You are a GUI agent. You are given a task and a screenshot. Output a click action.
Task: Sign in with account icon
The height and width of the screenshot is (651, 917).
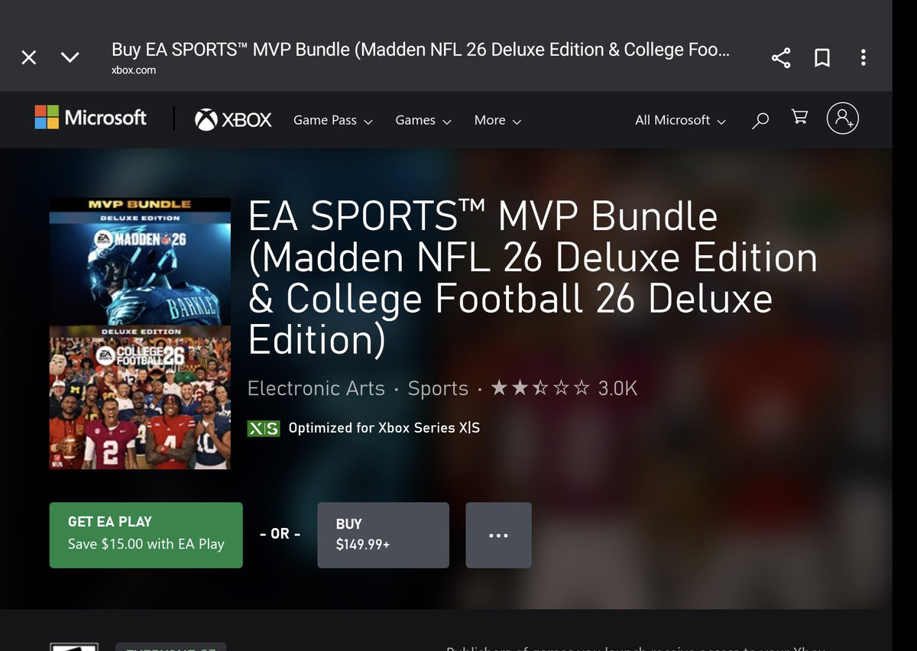coord(843,118)
